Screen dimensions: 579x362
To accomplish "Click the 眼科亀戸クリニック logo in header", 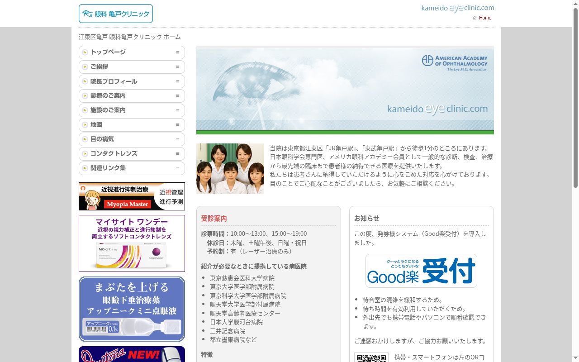I will click(116, 14).
